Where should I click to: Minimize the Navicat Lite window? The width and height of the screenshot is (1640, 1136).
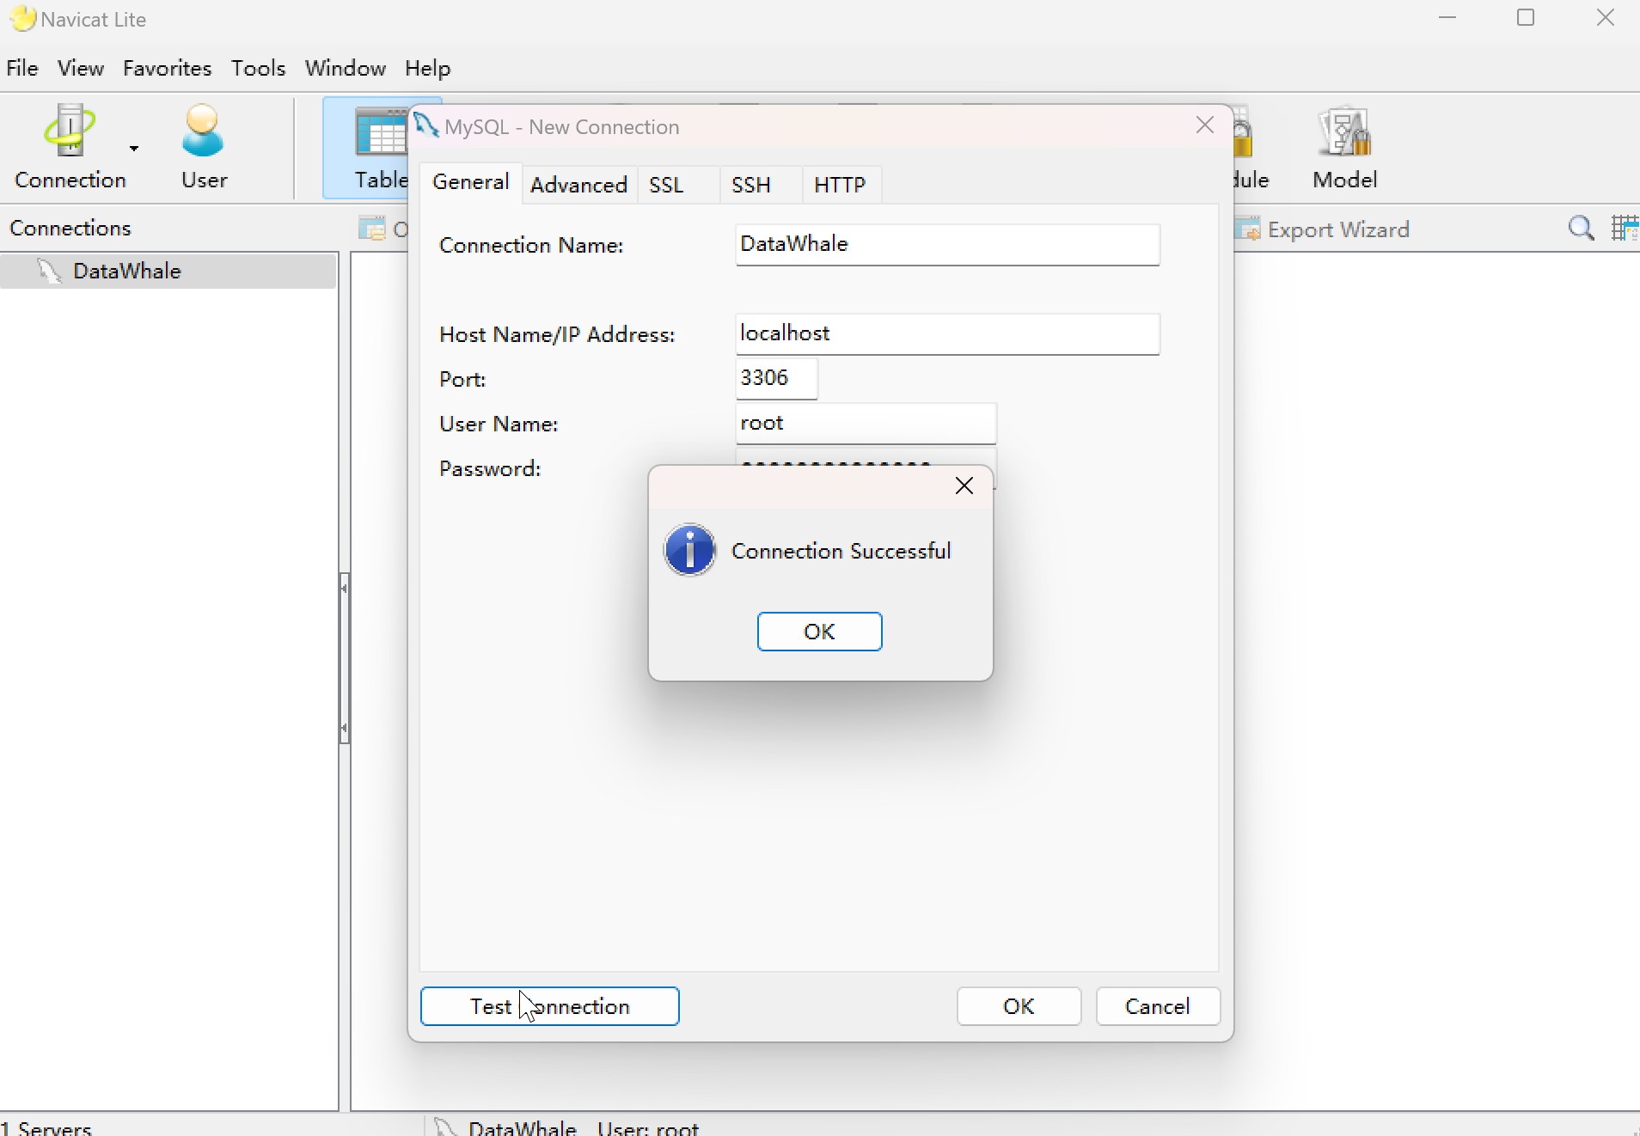(1448, 18)
